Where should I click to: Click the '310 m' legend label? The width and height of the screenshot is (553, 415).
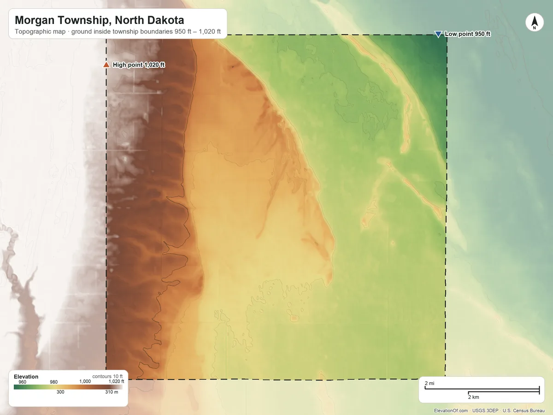pyautogui.click(x=112, y=392)
